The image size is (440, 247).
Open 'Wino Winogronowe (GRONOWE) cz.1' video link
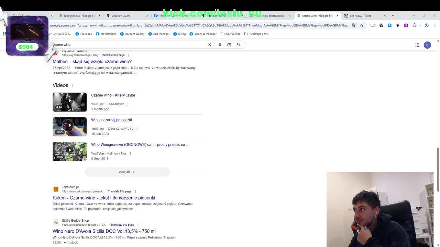pyautogui.click(x=140, y=145)
